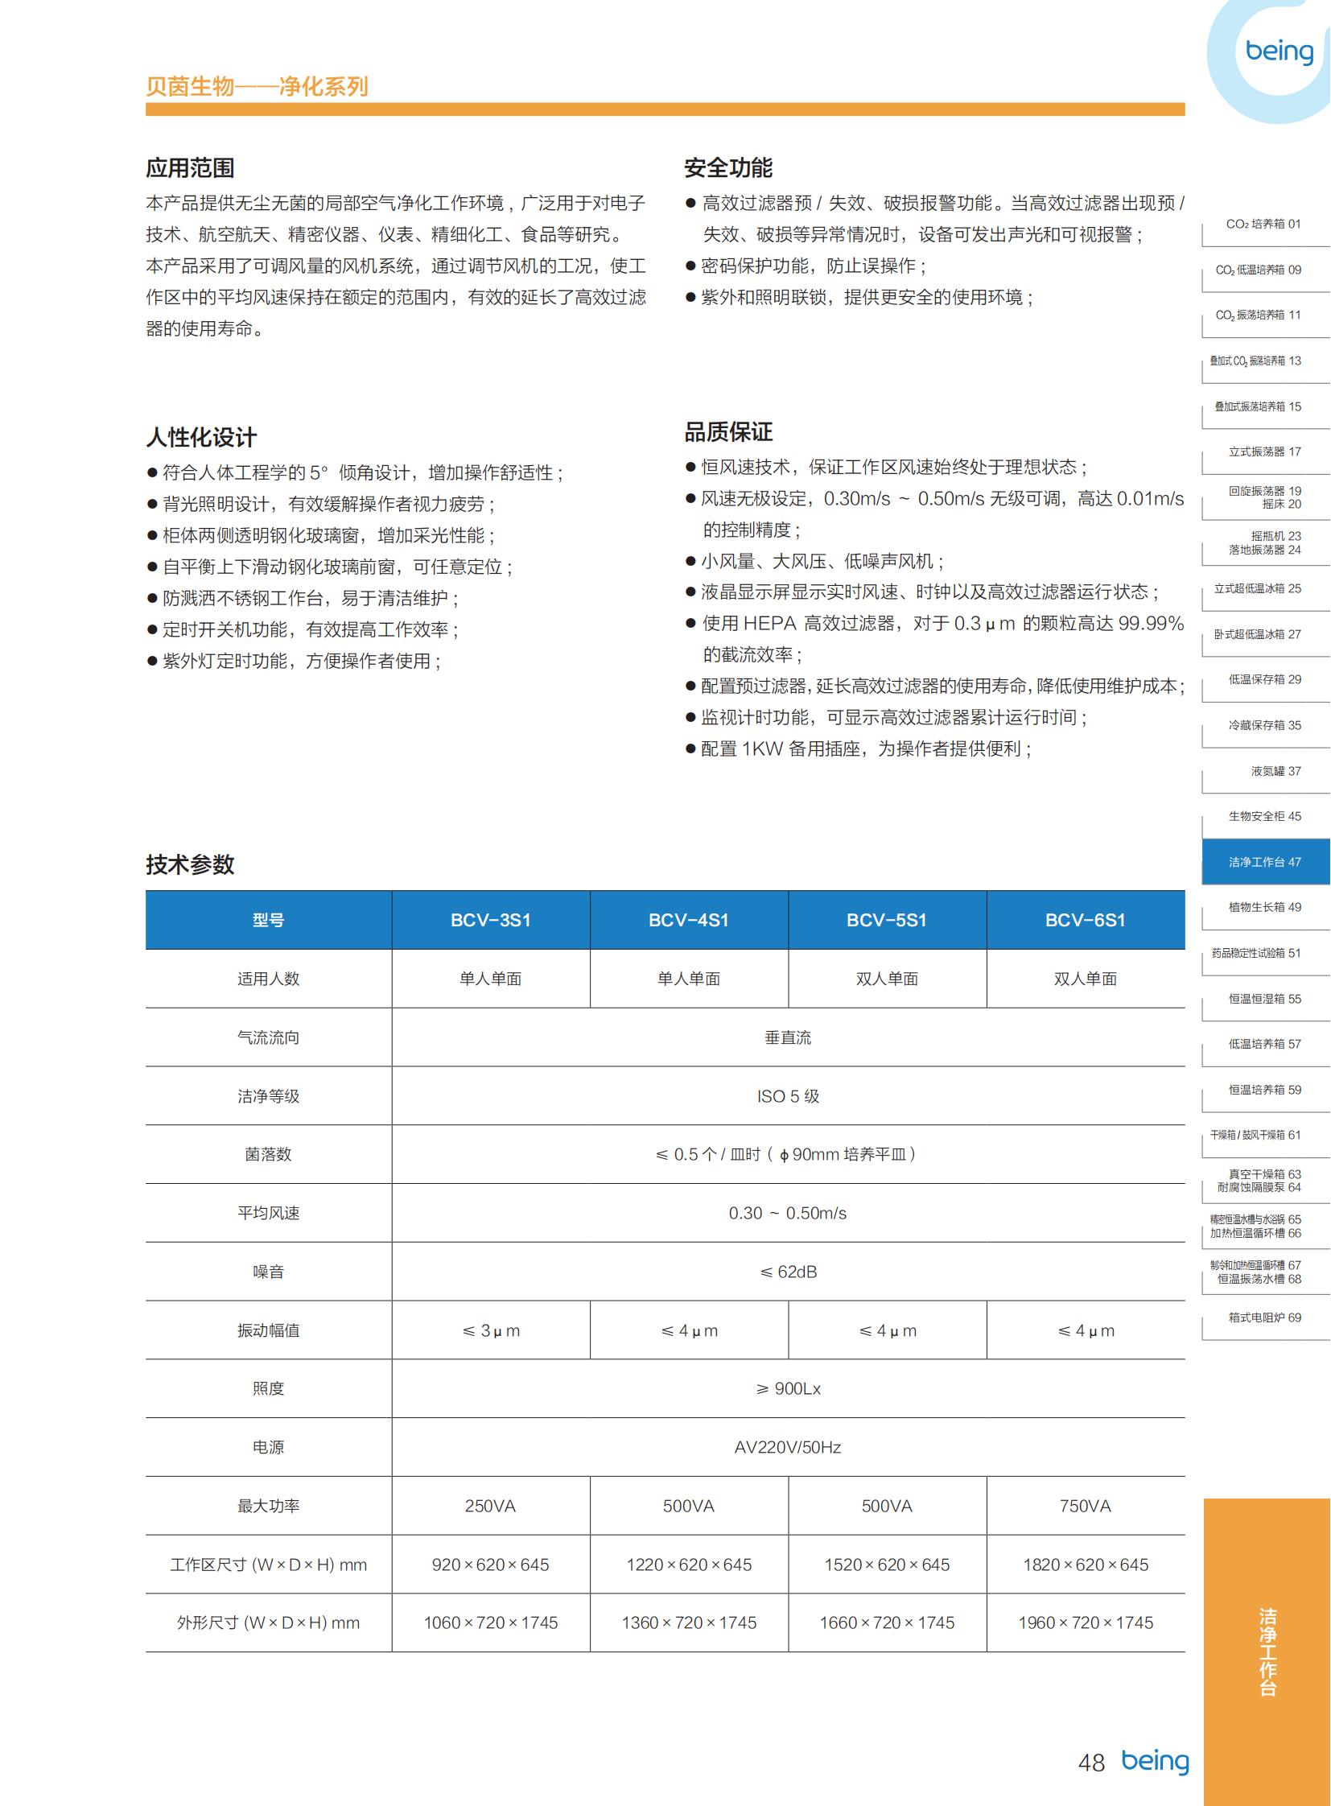
Task: Click the 技术参数 section heading
Action: [x=190, y=864]
